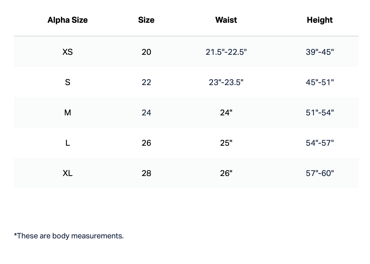Click the Size column header
The width and height of the screenshot is (370, 264).
pos(146,20)
